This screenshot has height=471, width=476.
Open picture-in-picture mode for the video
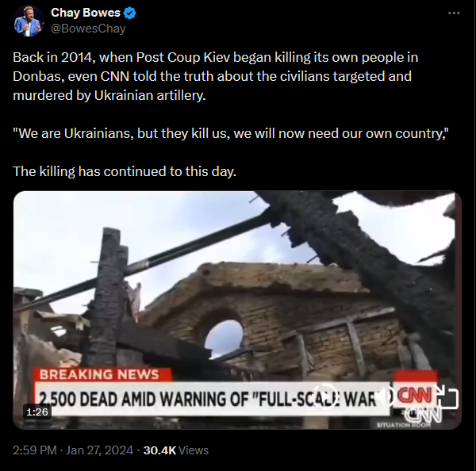click(x=447, y=396)
